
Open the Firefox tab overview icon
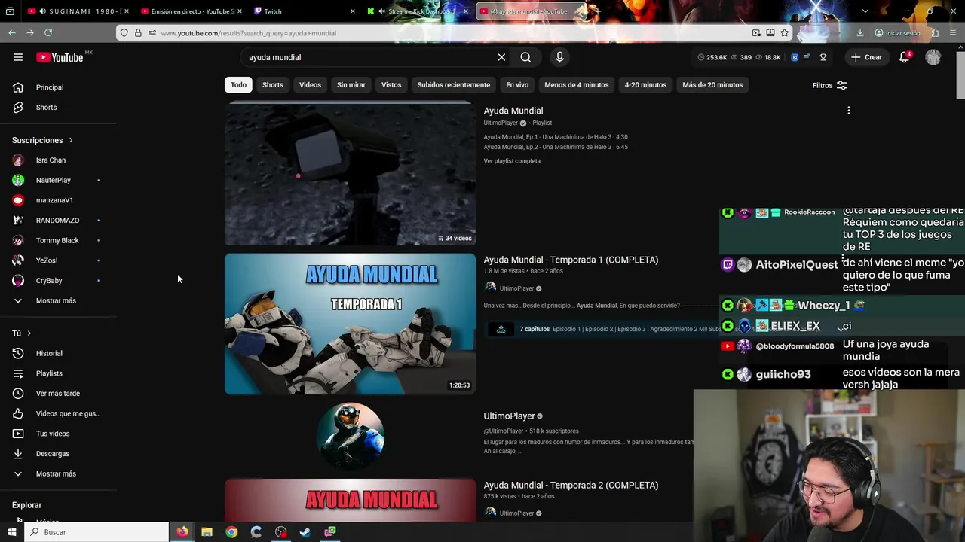(x=10, y=11)
